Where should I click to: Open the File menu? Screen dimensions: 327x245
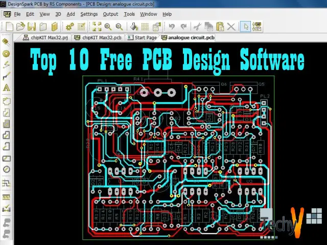(x=17, y=14)
